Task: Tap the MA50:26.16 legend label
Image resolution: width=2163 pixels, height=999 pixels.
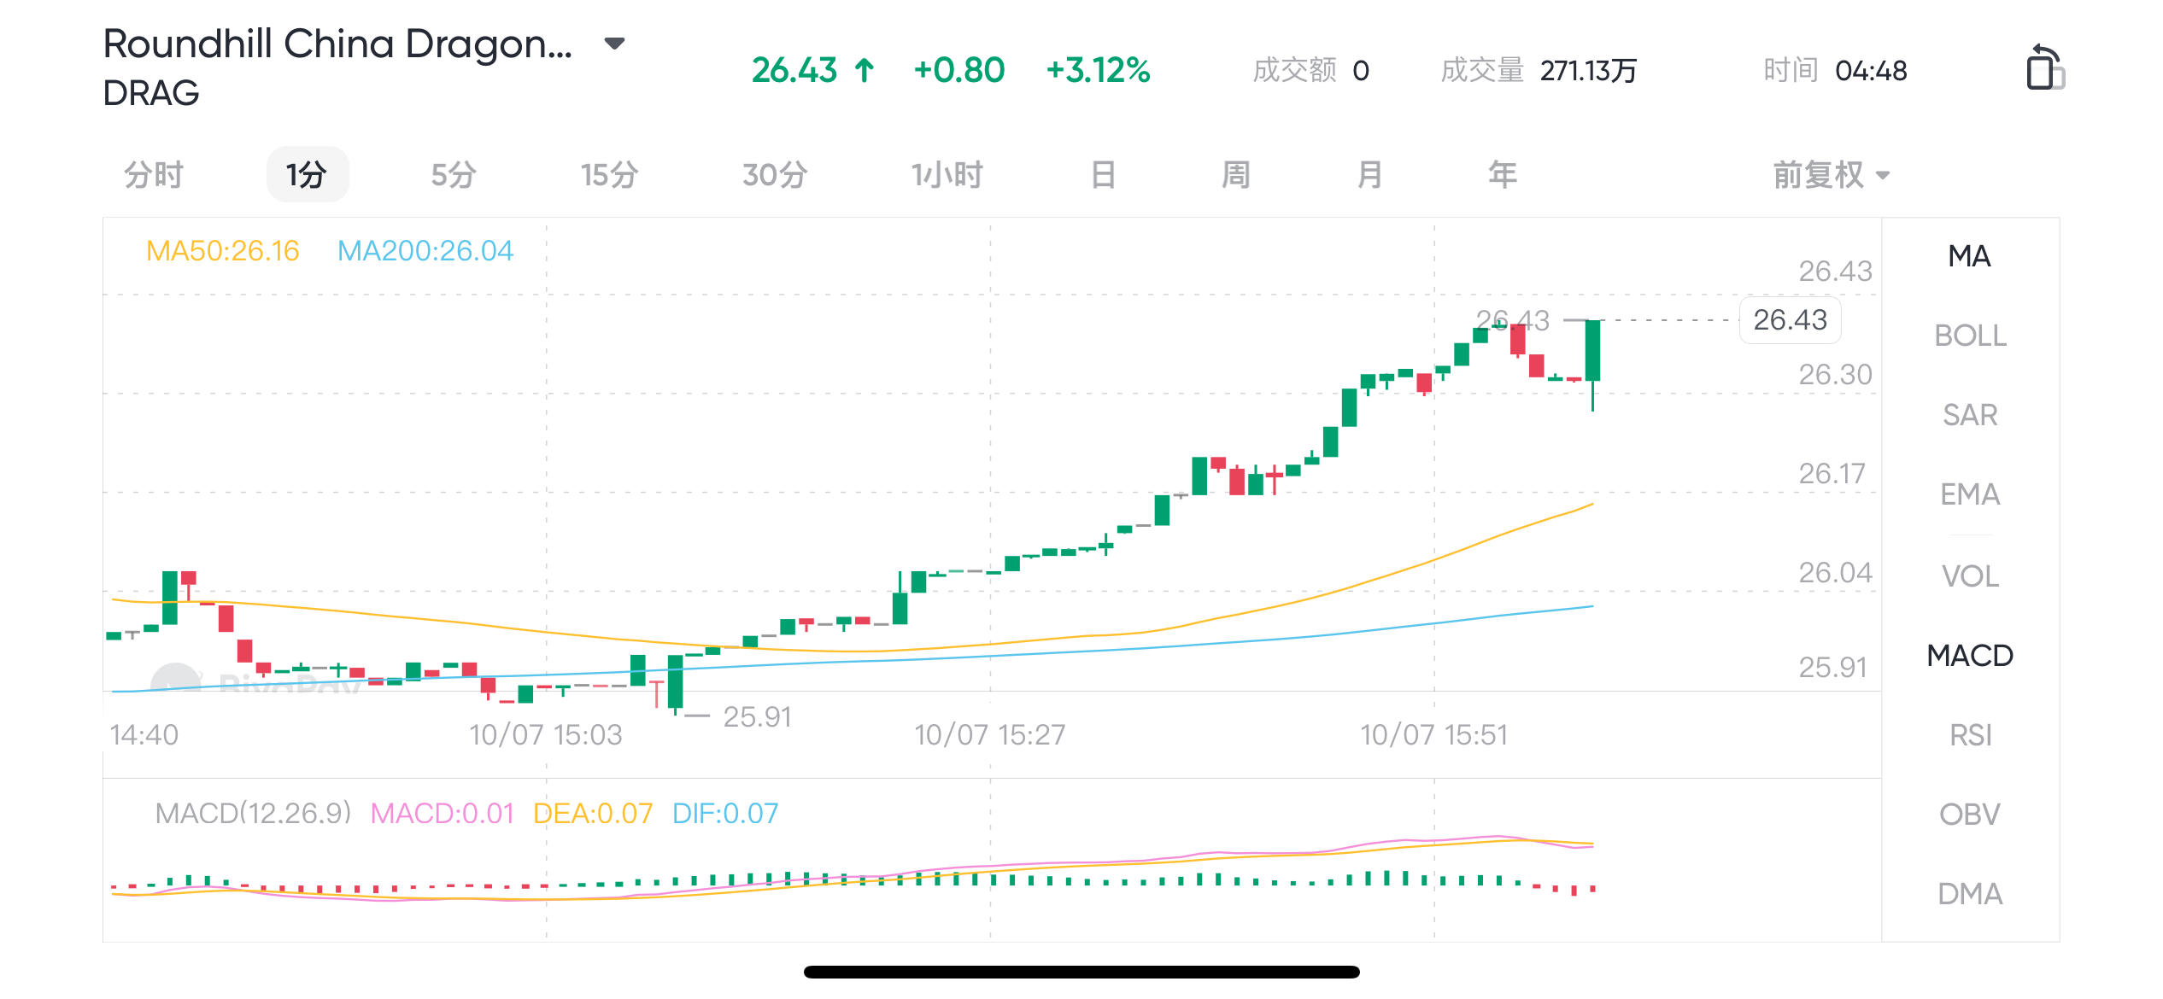Action: (222, 251)
